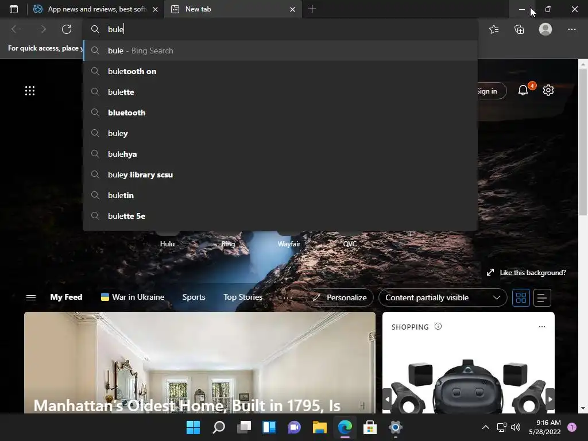The image size is (588, 441).
Task: Open the Hulu quick link
Action: pyautogui.click(x=167, y=243)
